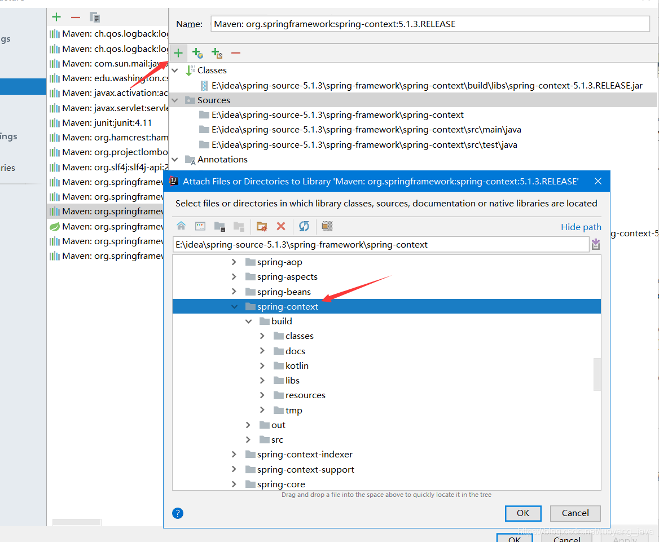Add a root to the library using plus

(x=178, y=53)
